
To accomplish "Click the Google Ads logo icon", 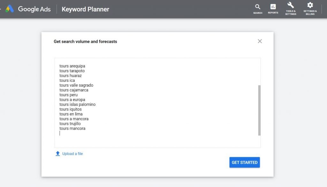I will click(10, 9).
